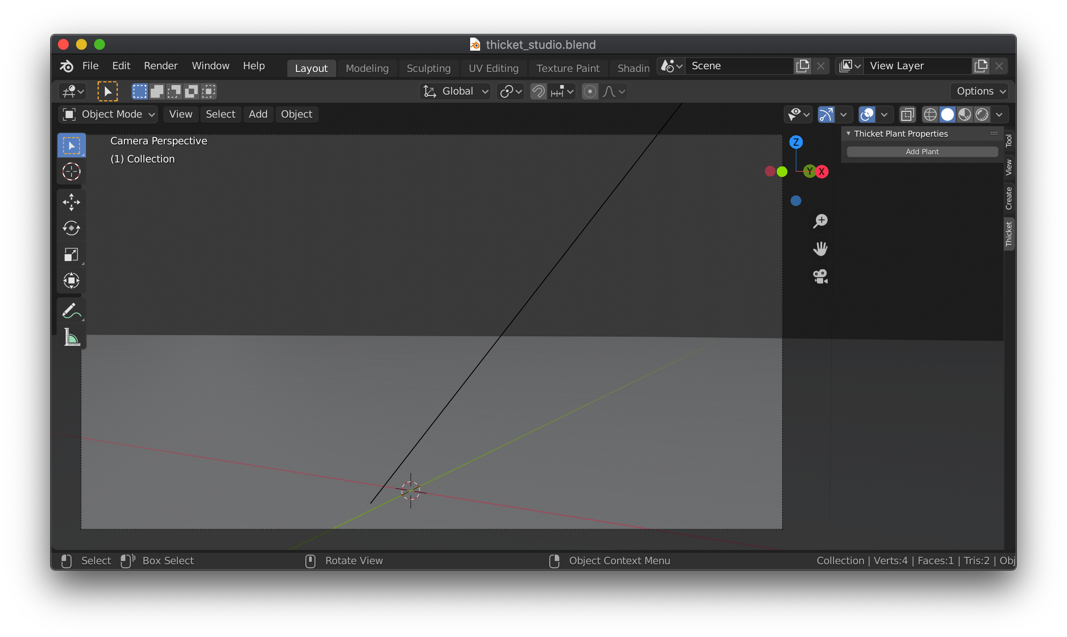
Task: Choose the Measure ruler tool
Action: (x=71, y=337)
